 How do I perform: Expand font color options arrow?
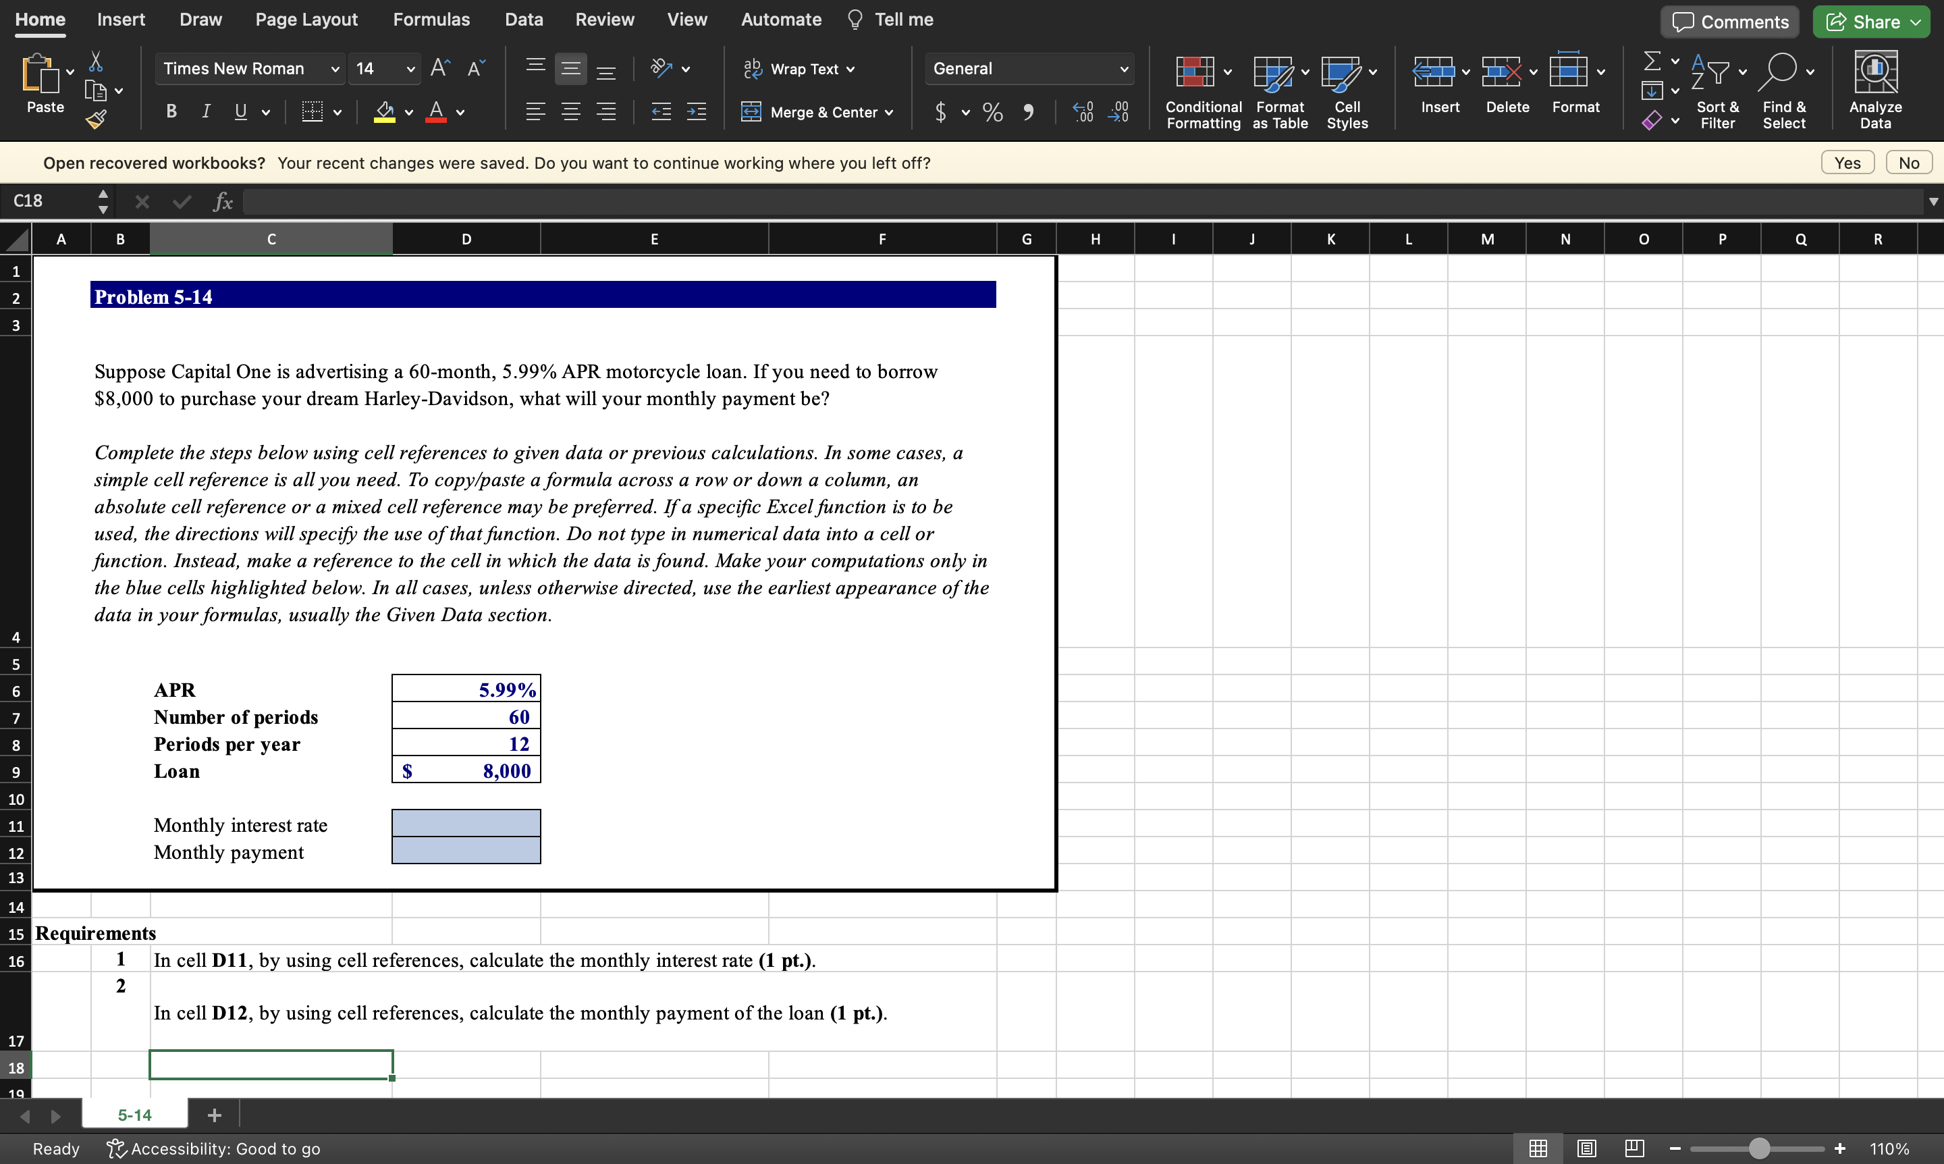(460, 112)
